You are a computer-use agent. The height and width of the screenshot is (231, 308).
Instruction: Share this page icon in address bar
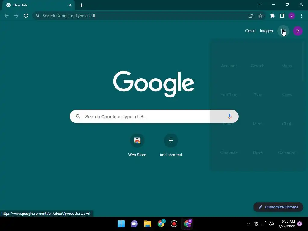point(251,16)
